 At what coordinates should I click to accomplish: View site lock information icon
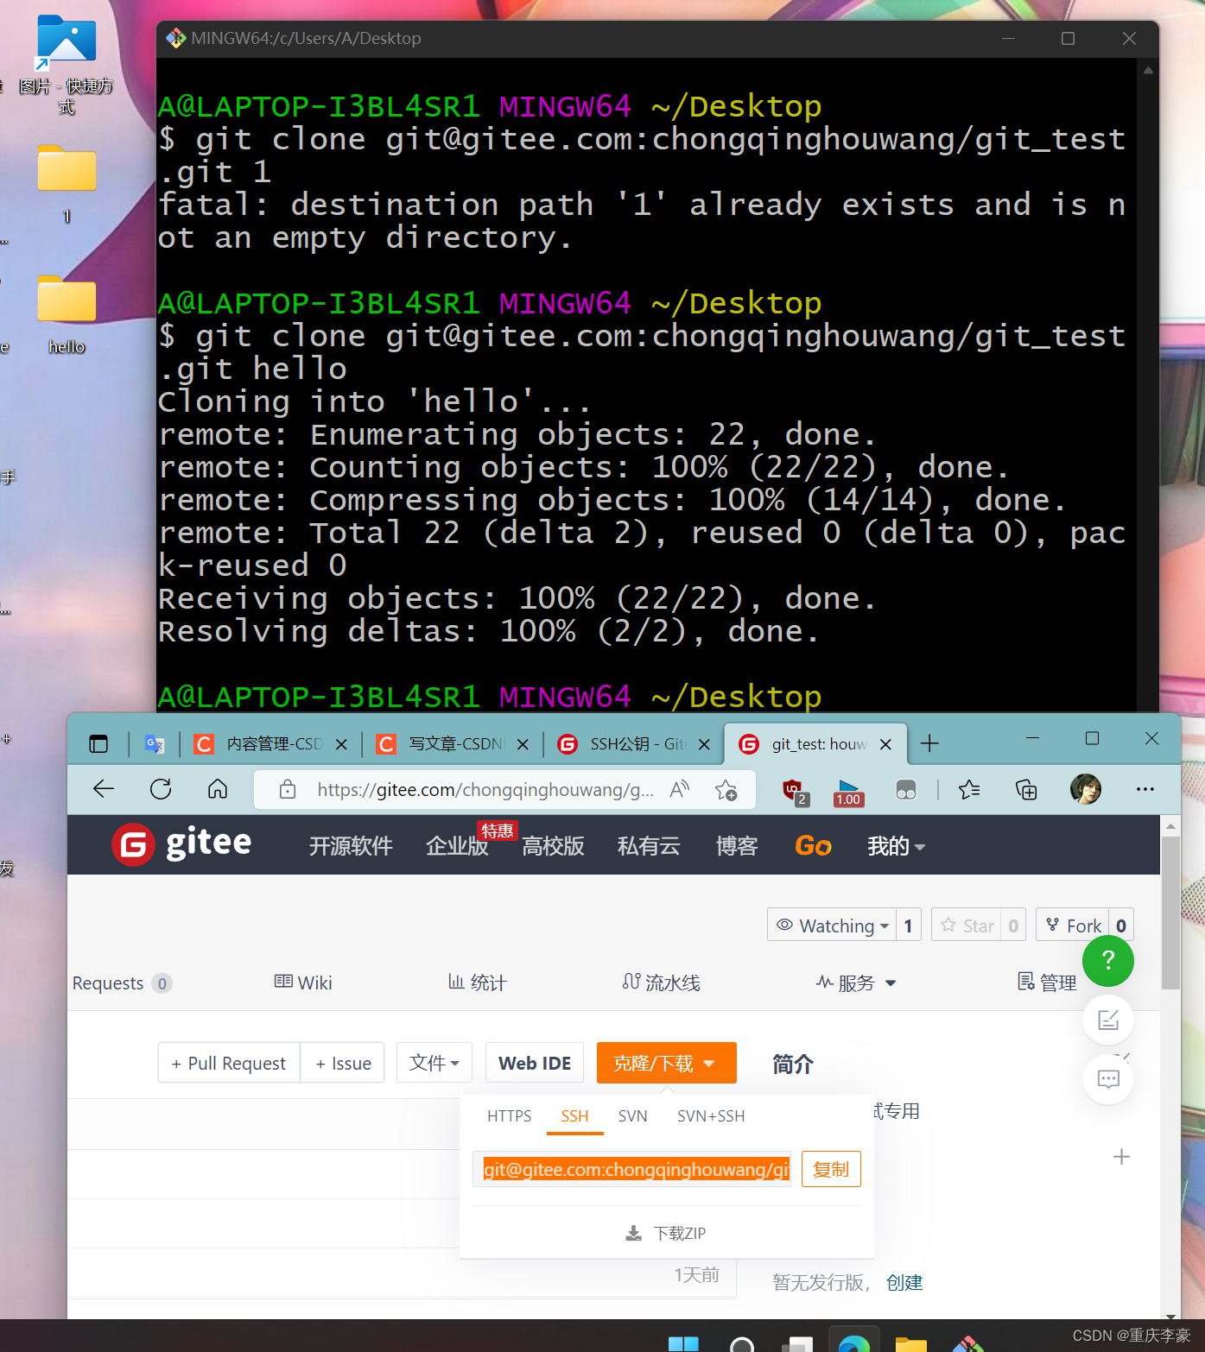288,790
